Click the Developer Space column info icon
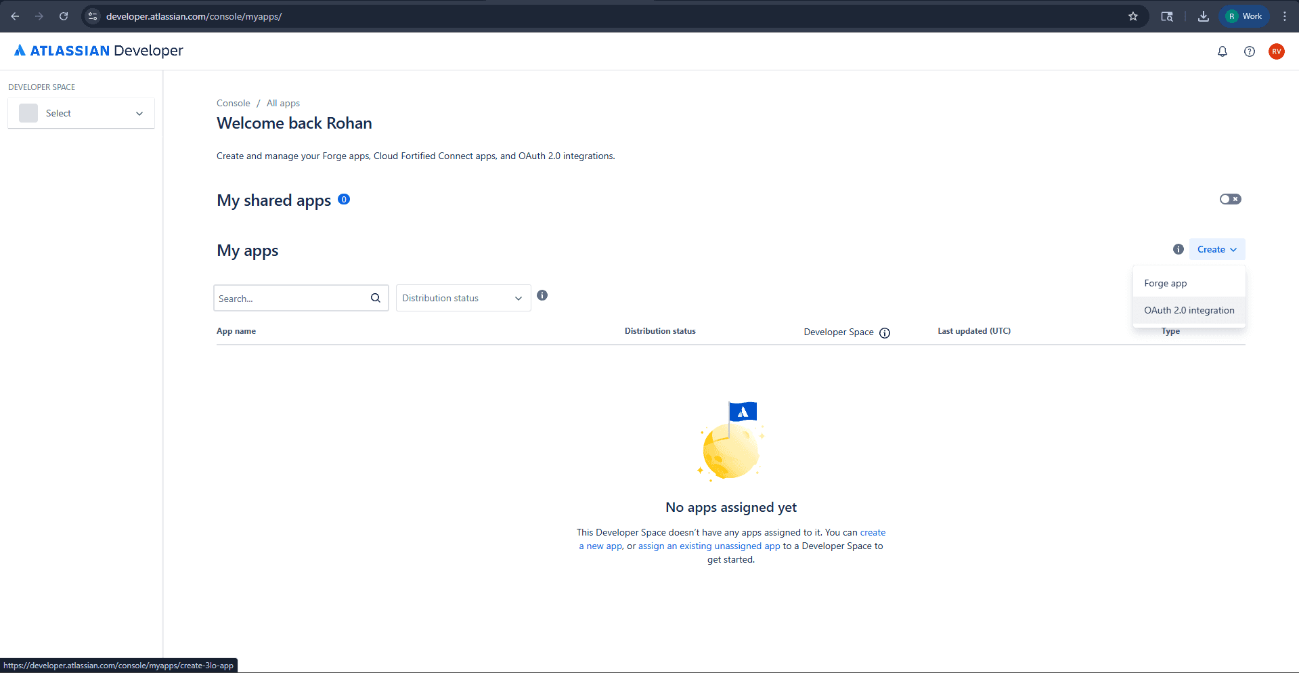 point(885,332)
